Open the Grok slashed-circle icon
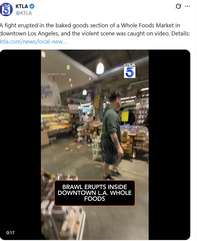This screenshot has width=197, height=241. [178, 6]
